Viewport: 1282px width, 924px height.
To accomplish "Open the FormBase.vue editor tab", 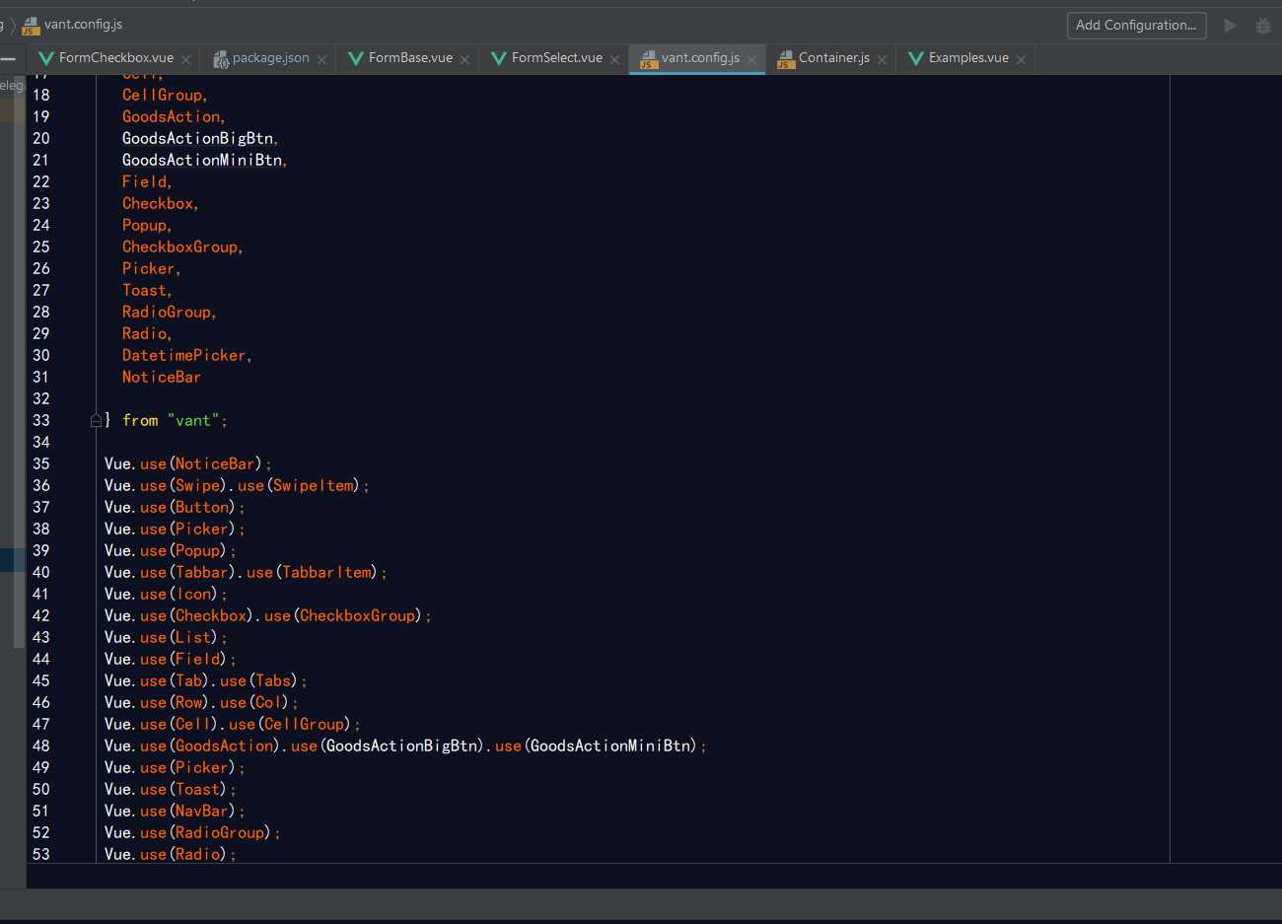I will (410, 58).
